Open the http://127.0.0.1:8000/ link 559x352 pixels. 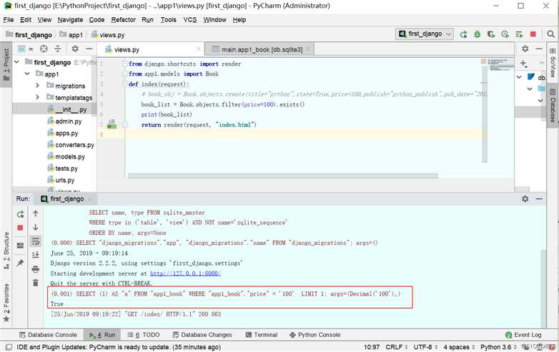coord(185,273)
